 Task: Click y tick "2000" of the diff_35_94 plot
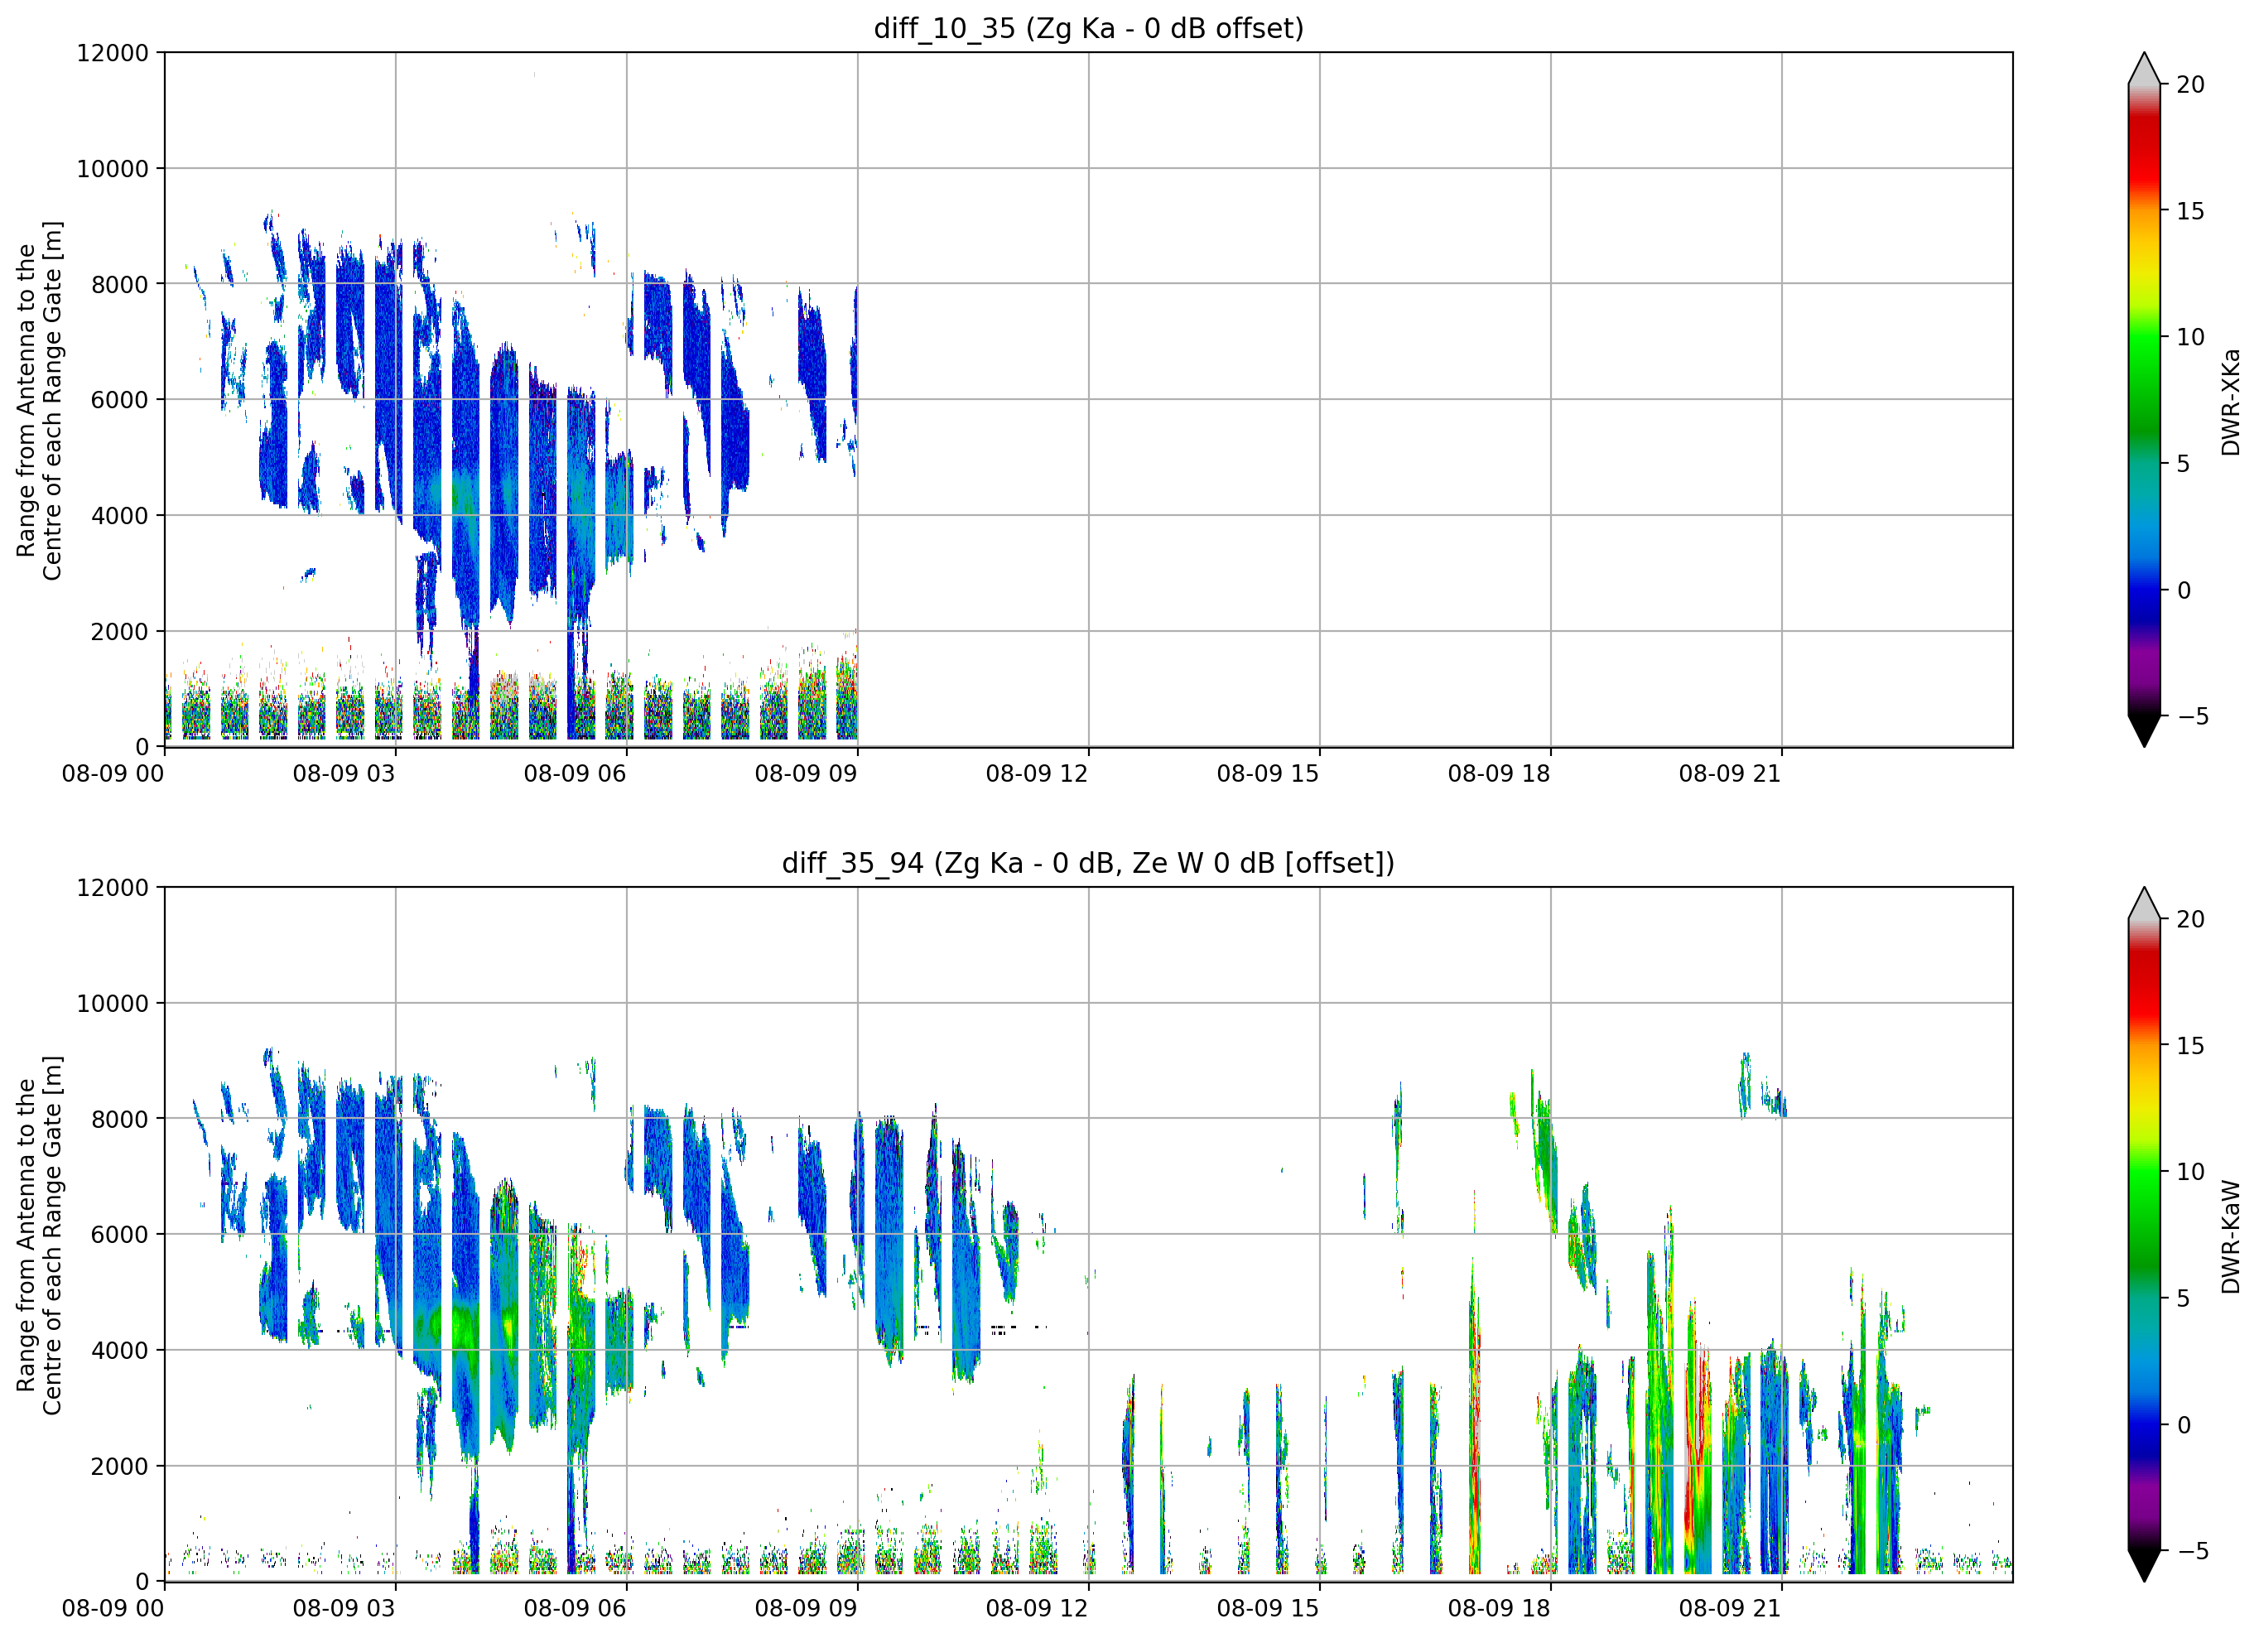(x=119, y=1467)
